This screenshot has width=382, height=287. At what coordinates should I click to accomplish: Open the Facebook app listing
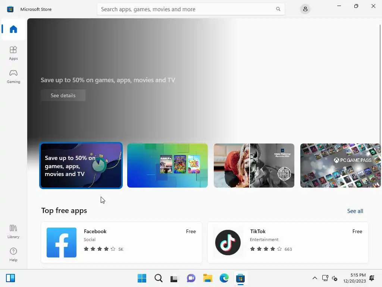pyautogui.click(x=122, y=242)
